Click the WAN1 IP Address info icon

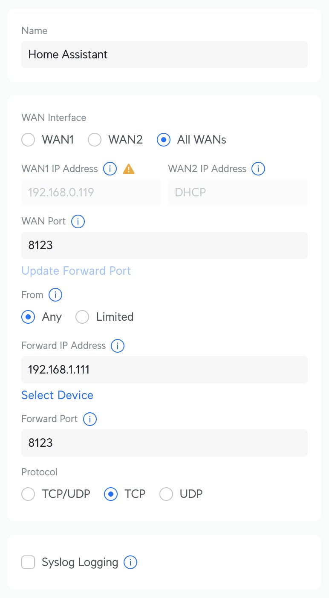pos(110,169)
